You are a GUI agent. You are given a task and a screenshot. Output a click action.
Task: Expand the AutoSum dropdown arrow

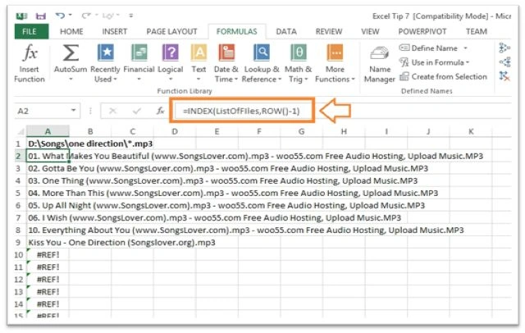pyautogui.click(x=71, y=80)
